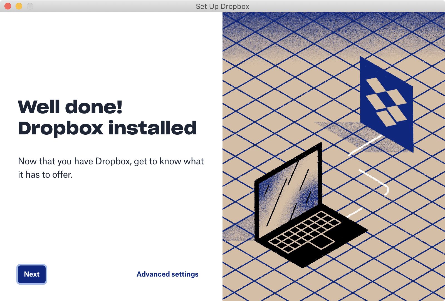445x301 pixels.
Task: Click the Next button
Action: pos(32,274)
